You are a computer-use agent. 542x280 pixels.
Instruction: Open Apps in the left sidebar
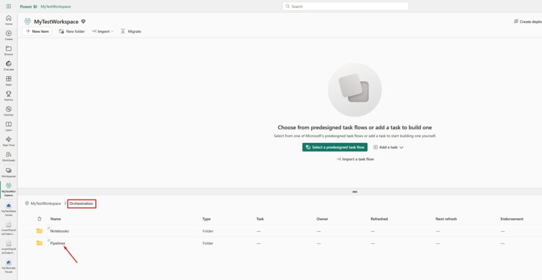tap(8, 81)
